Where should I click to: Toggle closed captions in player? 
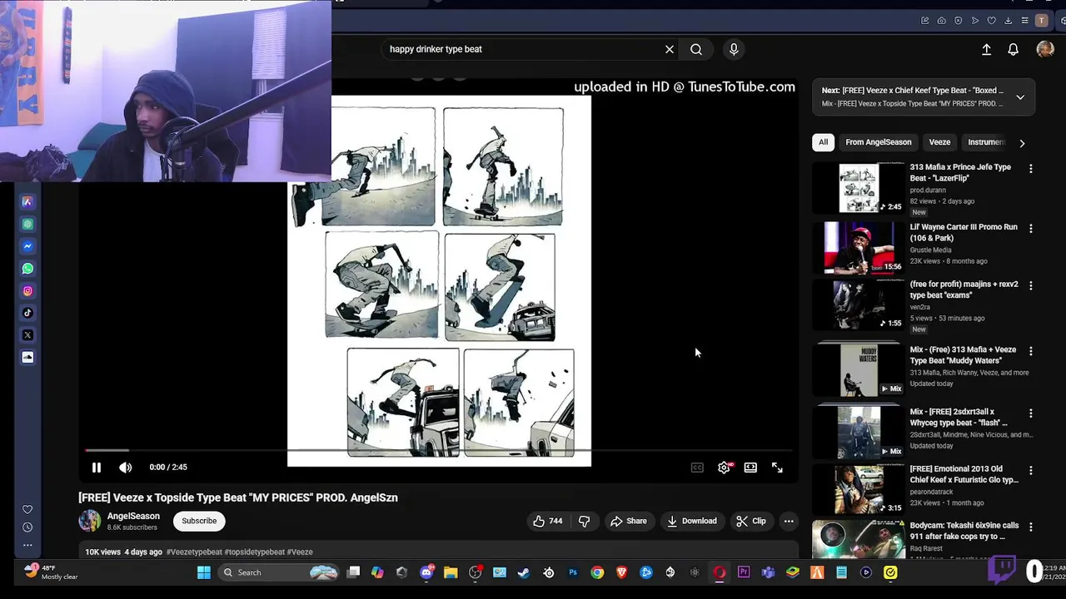[697, 468]
